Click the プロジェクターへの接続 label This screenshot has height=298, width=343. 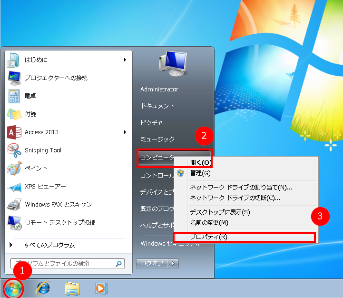click(x=56, y=78)
